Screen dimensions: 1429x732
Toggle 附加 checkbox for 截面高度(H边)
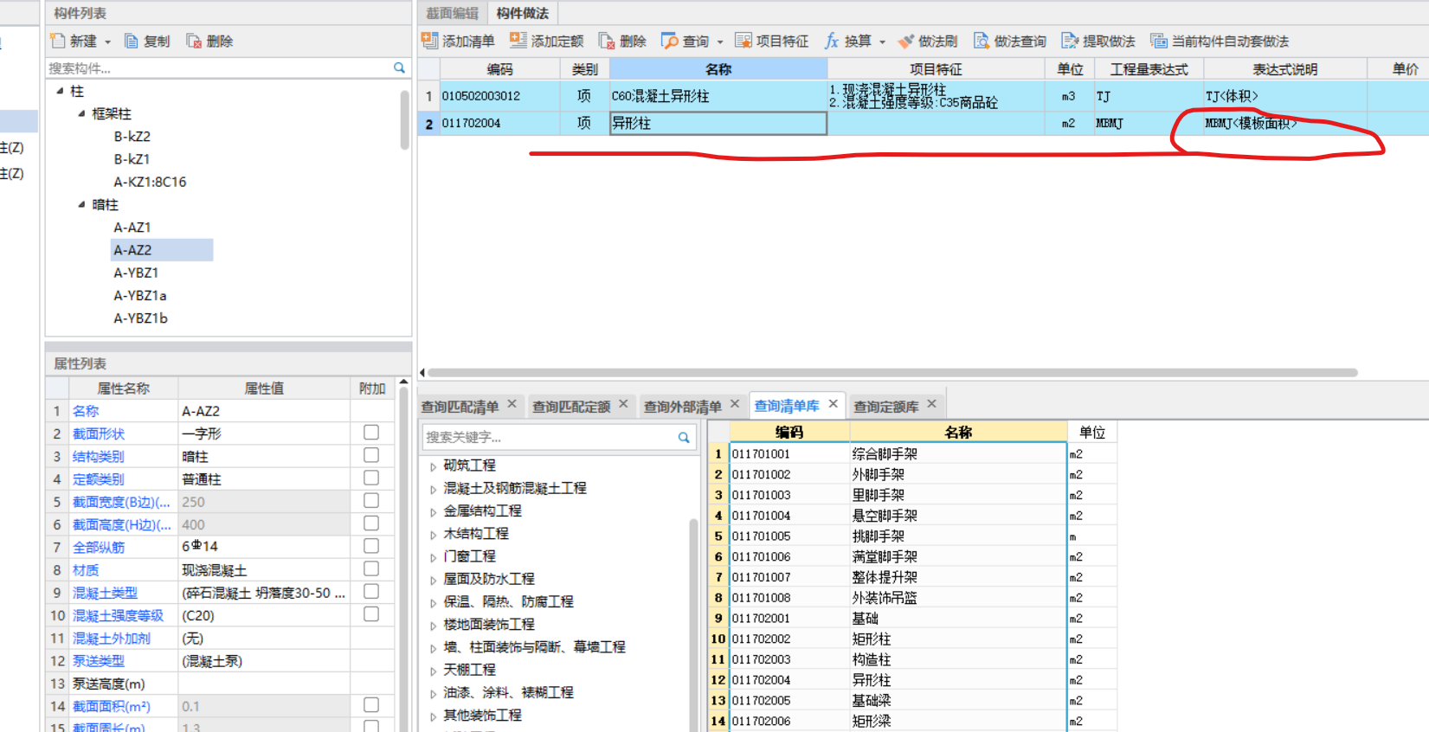coord(371,523)
